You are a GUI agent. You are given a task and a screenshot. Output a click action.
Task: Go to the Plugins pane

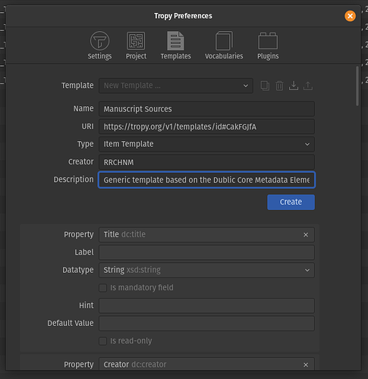pyautogui.click(x=268, y=45)
